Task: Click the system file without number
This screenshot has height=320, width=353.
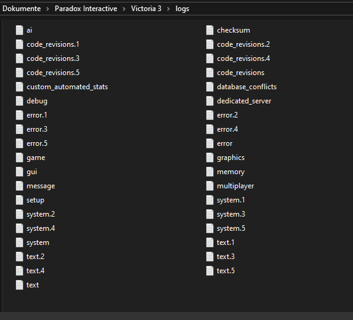Action: [38, 242]
